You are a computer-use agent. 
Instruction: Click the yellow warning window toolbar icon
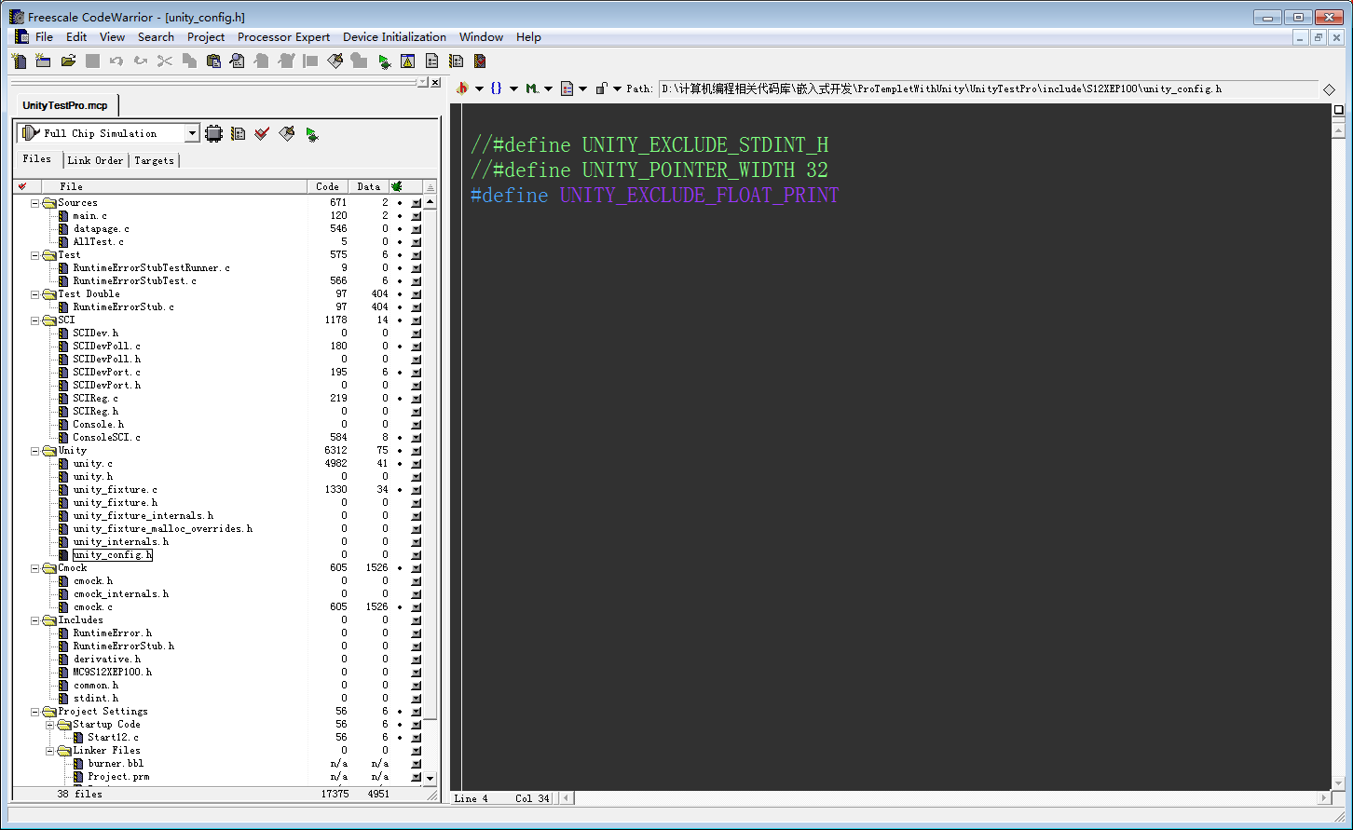[407, 61]
